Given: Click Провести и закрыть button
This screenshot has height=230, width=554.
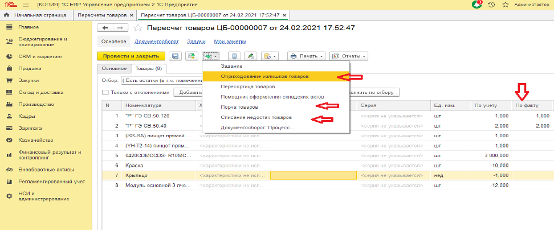Looking at the screenshot, I should pos(131,56).
